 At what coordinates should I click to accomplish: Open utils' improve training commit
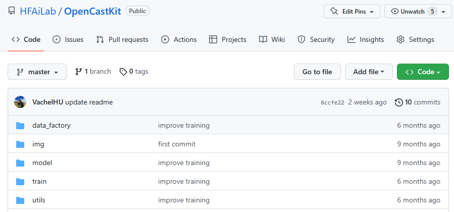[184, 200]
